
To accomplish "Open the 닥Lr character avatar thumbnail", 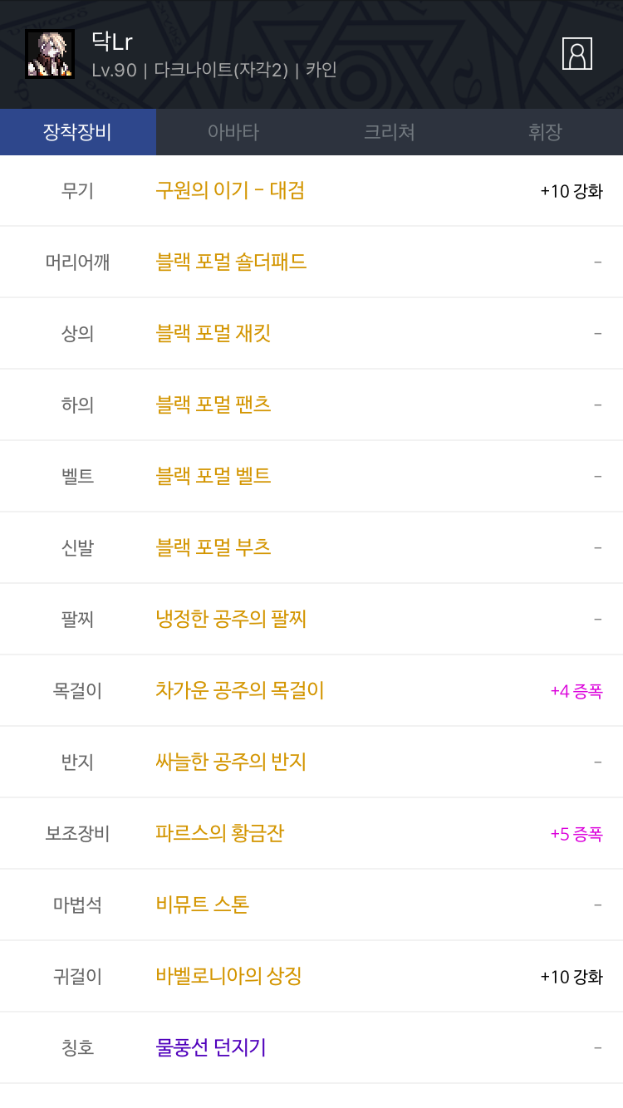I will [50, 54].
